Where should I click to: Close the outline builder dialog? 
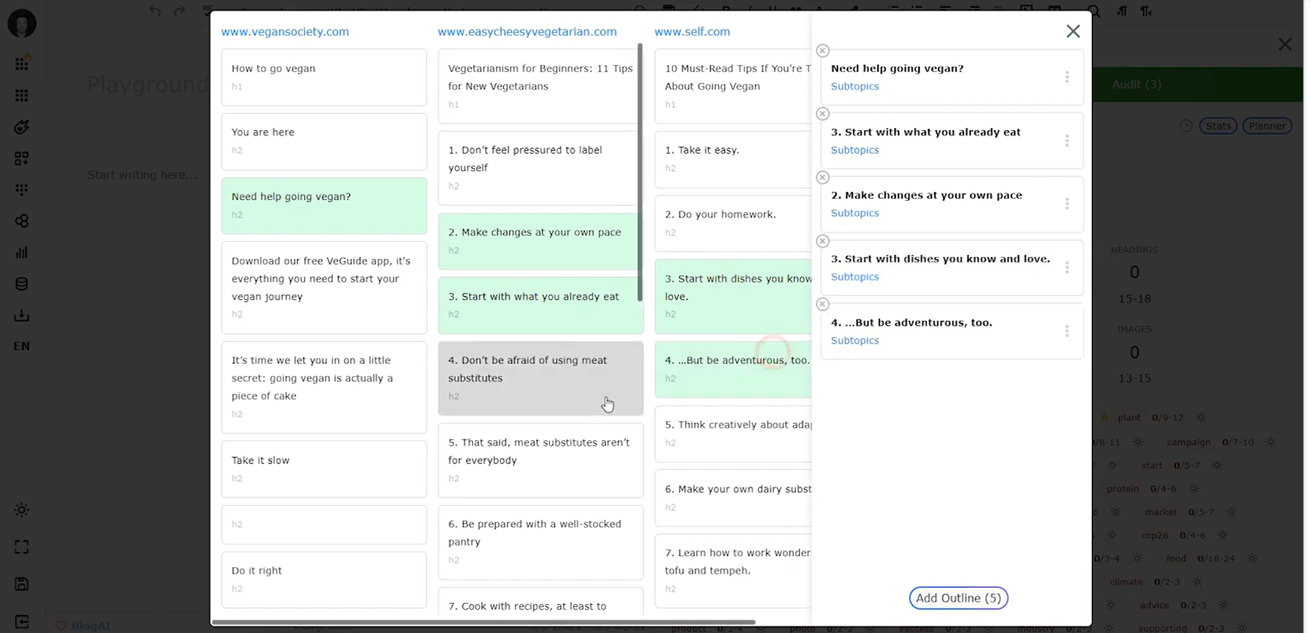pyautogui.click(x=1073, y=31)
